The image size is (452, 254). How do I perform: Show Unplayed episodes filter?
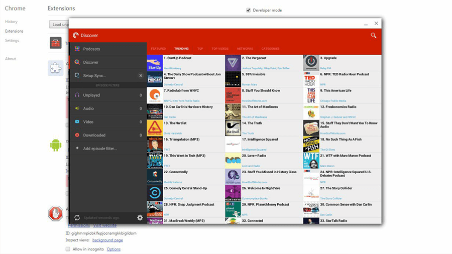click(x=108, y=95)
